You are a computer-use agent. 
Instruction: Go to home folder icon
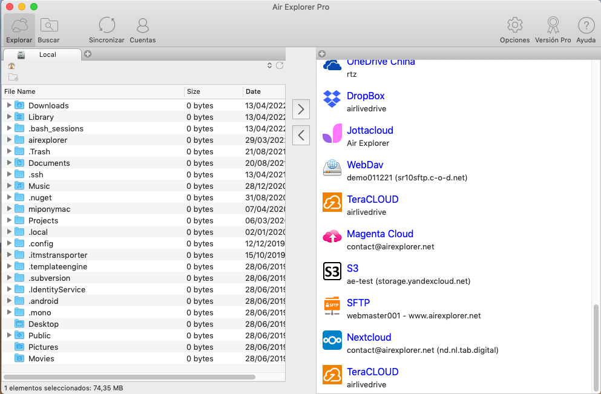pyautogui.click(x=11, y=65)
